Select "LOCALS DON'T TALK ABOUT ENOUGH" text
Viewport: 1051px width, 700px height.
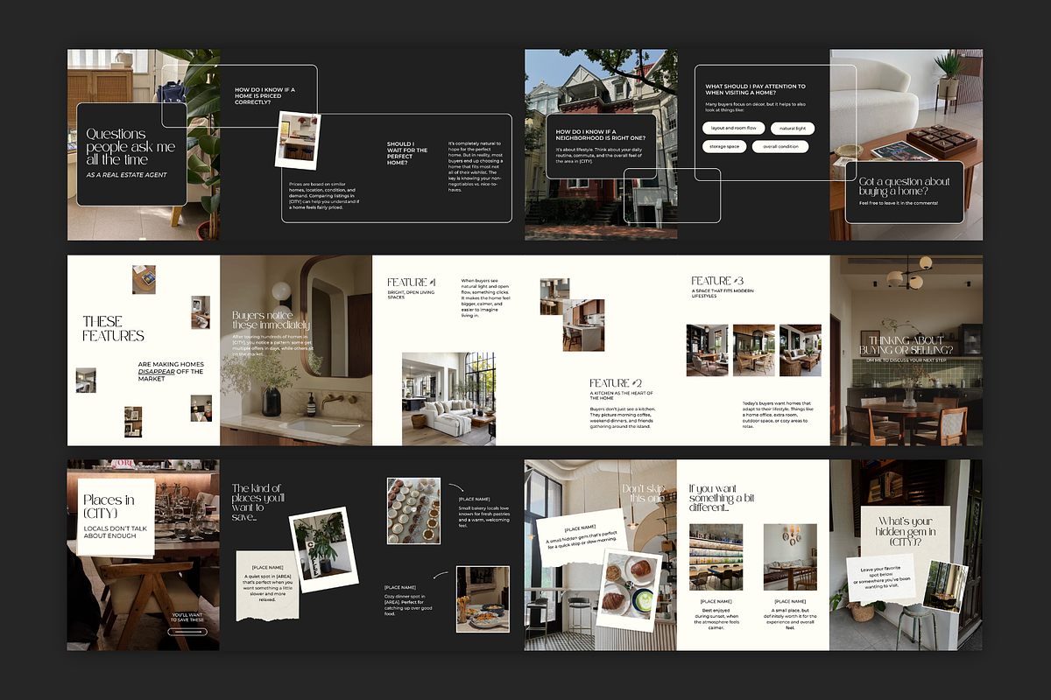(x=115, y=534)
